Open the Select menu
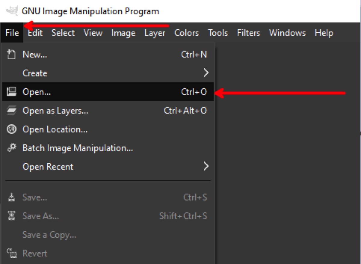 [63, 33]
